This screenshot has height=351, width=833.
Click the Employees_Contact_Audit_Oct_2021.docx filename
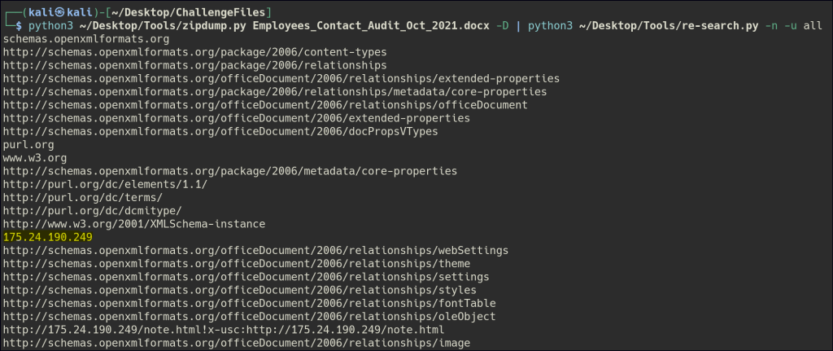367,25
